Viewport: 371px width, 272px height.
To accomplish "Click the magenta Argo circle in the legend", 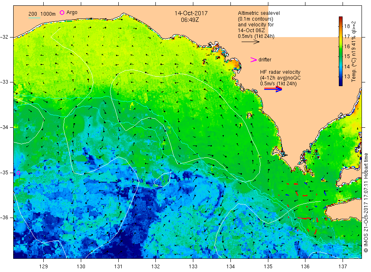I will click(62, 12).
